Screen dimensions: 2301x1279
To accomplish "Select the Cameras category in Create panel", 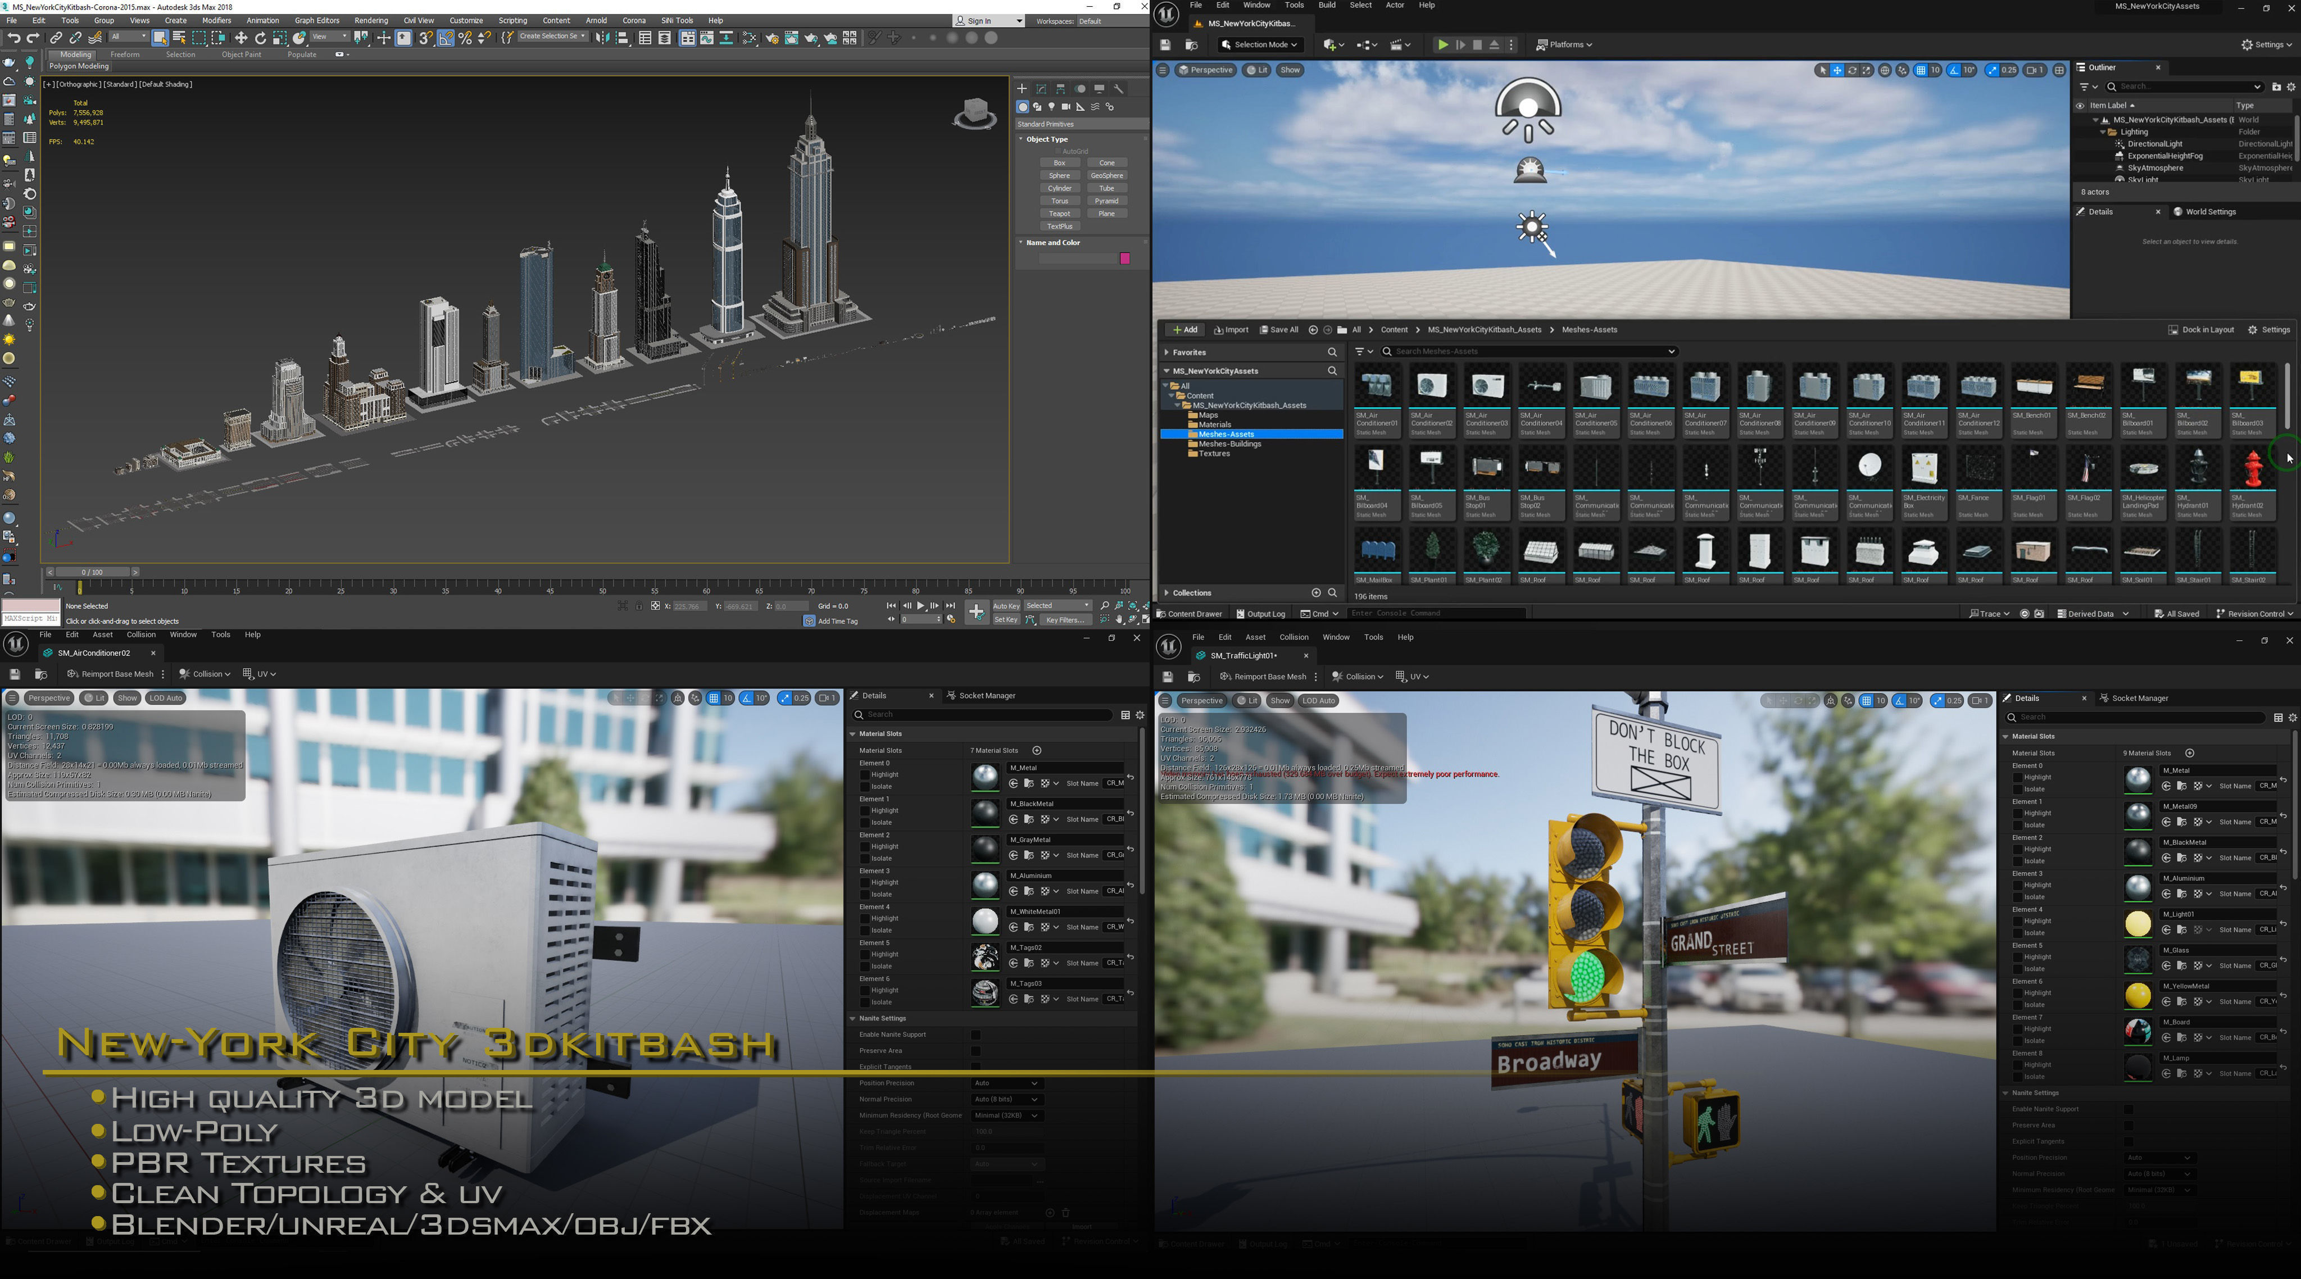I will pos(1065,106).
